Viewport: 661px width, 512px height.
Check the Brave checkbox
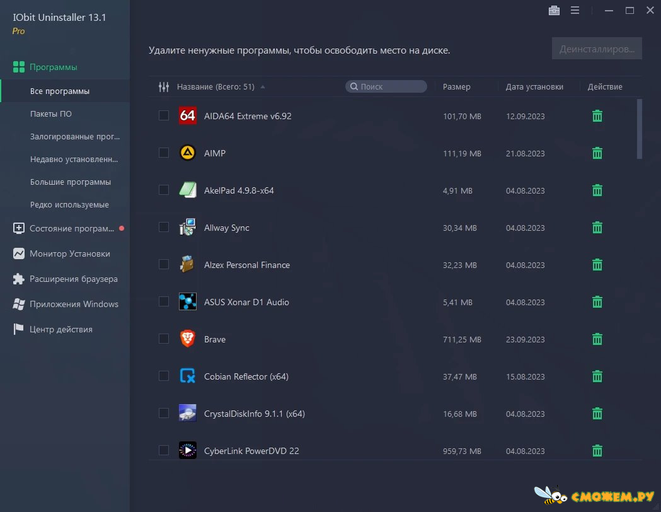tap(164, 339)
